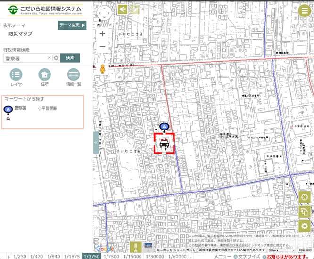This screenshot has width=314, height=259.
Task: Click the 検索 search button
Action: 70,58
